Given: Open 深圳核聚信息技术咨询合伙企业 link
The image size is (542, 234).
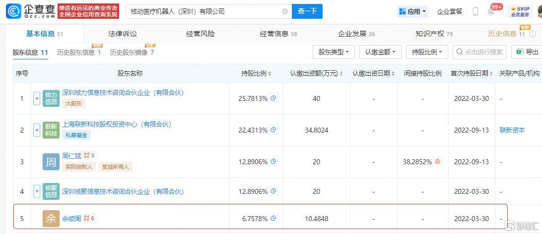Looking at the screenshot, I should click(x=123, y=191).
